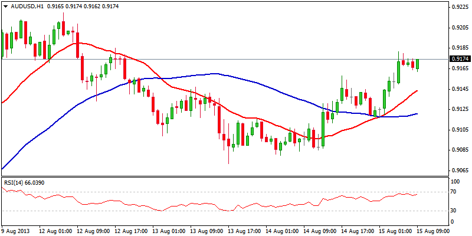The width and height of the screenshot is (472, 236).
Task: Click the RSI scale value 100
Action: coord(456,182)
